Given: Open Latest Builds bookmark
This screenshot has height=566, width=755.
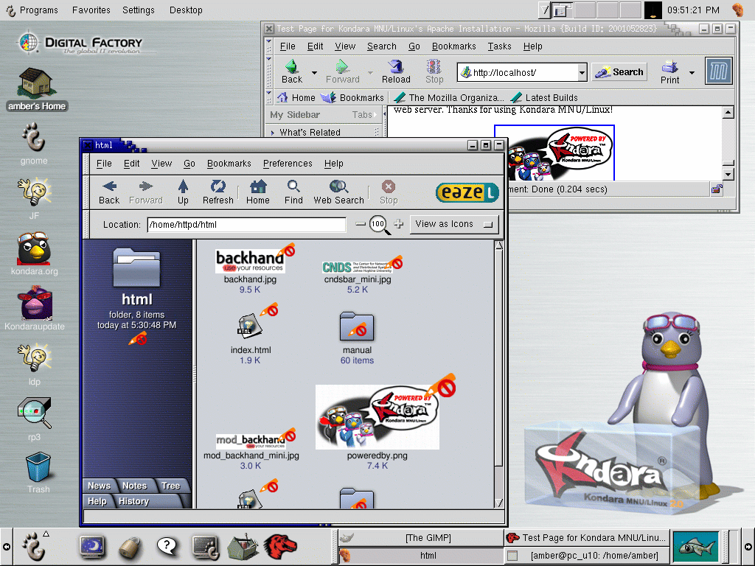Looking at the screenshot, I should (545, 98).
